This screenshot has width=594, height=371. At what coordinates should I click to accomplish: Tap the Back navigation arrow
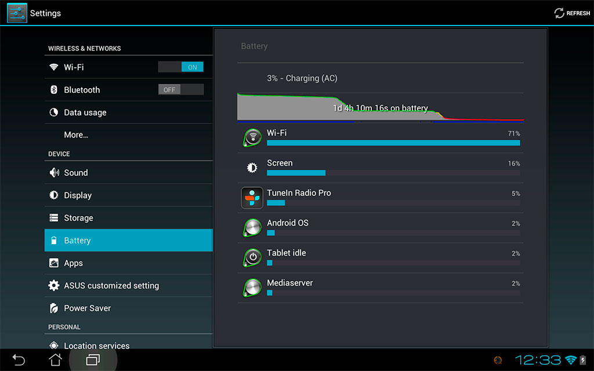pyautogui.click(x=19, y=360)
